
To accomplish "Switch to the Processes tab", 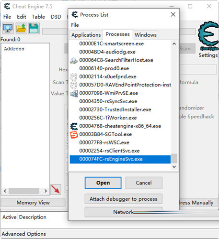I will click(118, 34).
